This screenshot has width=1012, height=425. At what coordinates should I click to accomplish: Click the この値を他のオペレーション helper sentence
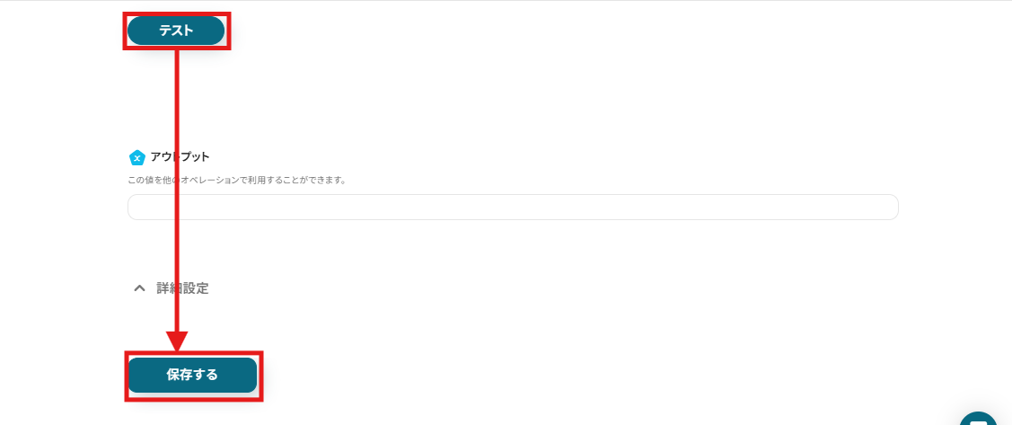[237, 181]
